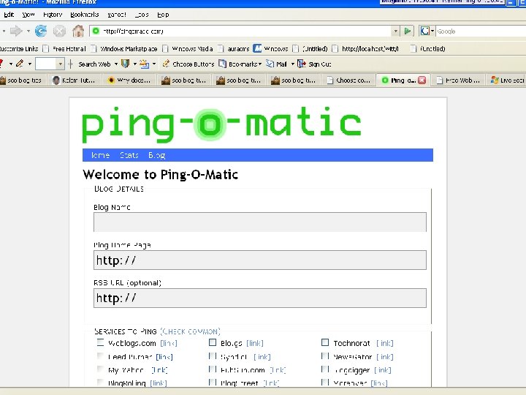Click the Google search box

point(481,31)
